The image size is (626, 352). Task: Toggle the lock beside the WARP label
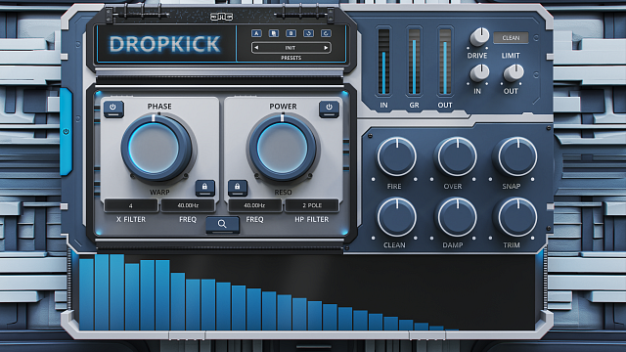(x=204, y=187)
